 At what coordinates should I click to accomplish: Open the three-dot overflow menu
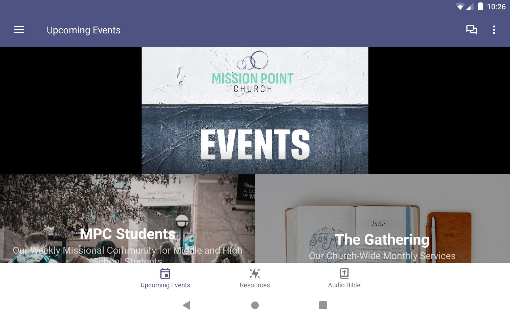(x=494, y=30)
